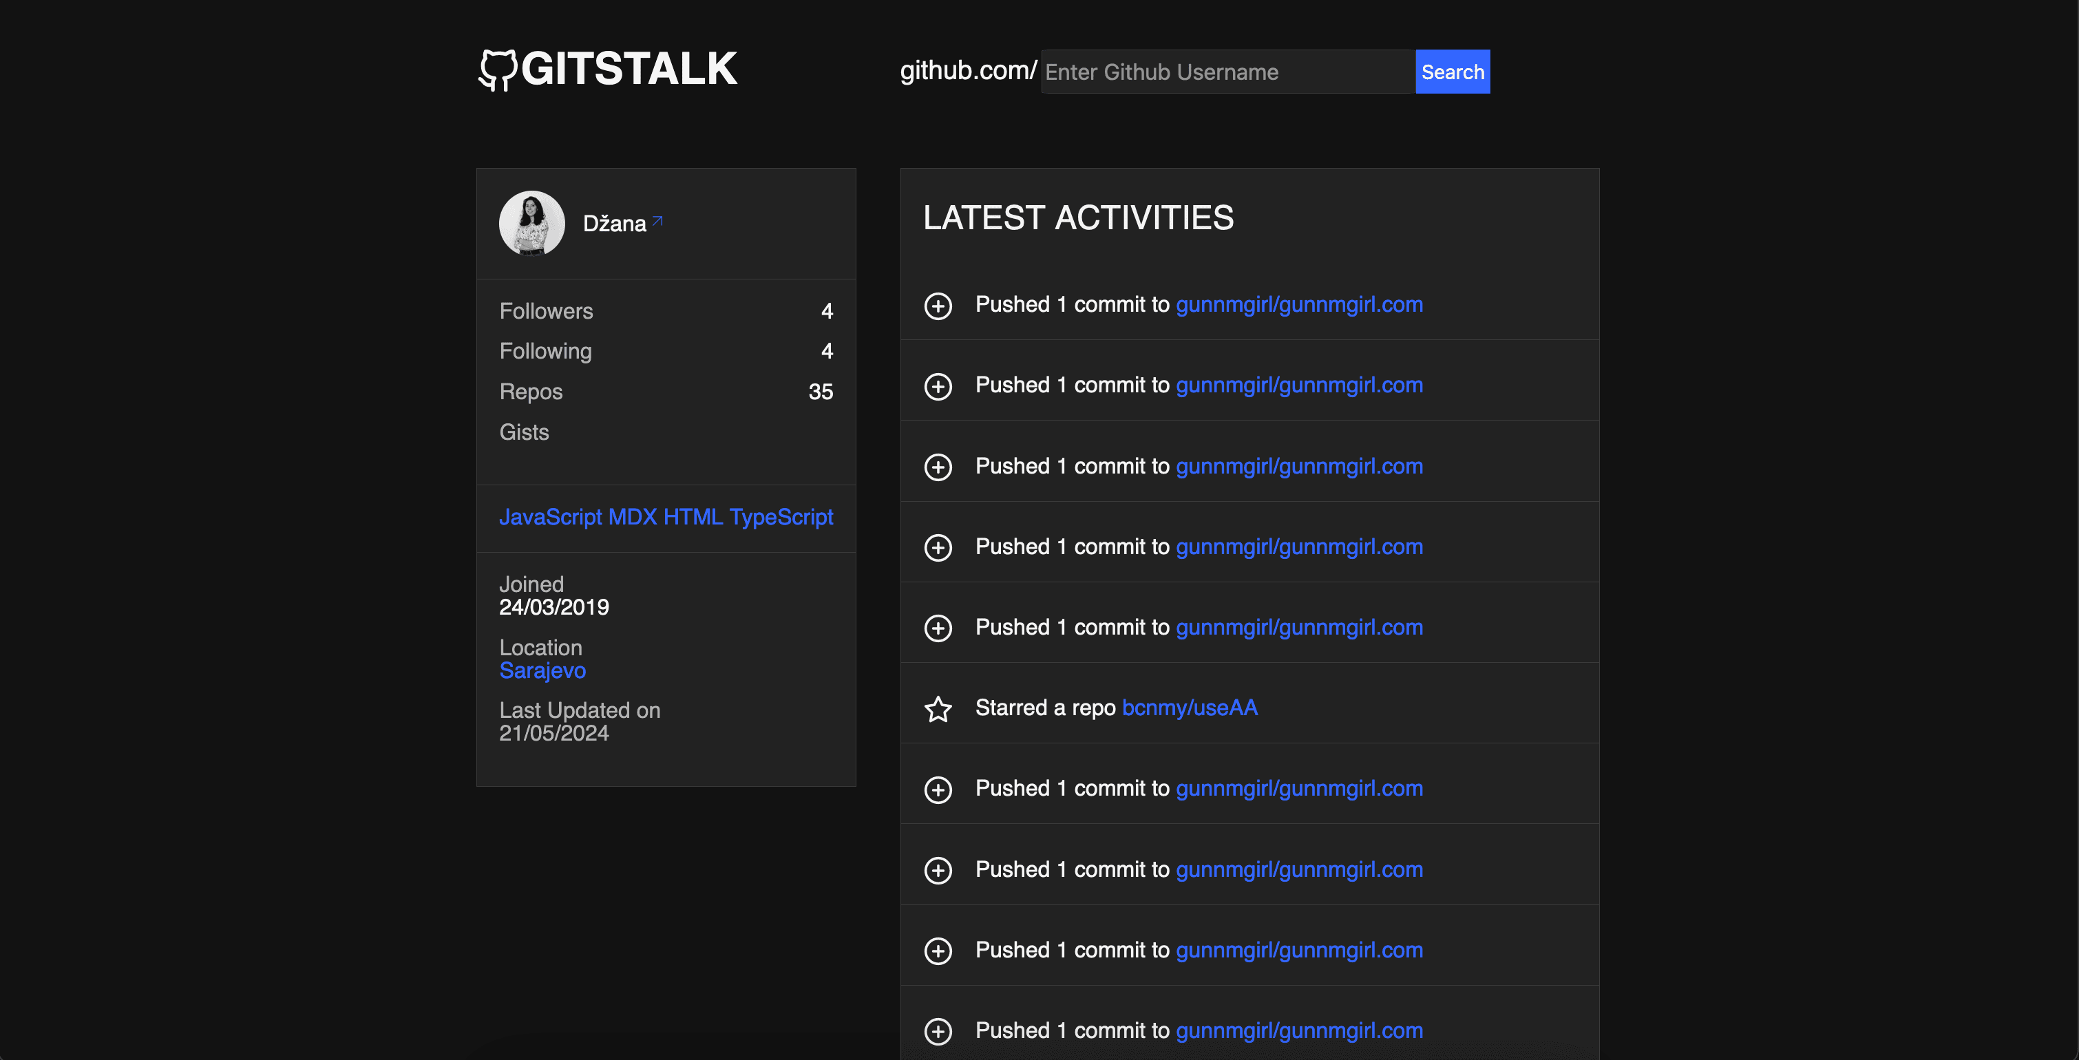Open the Sarajevo location link
The height and width of the screenshot is (1060, 2079).
542,670
